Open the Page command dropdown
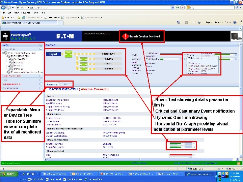The image size is (243, 182). 209,23
